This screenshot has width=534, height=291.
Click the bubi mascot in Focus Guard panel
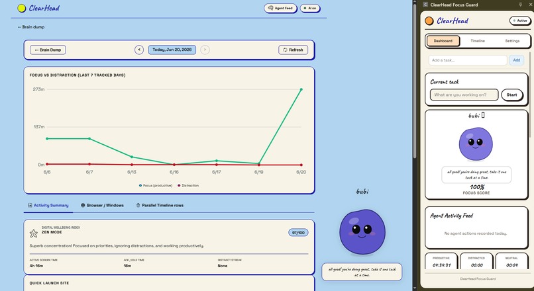[476, 144]
